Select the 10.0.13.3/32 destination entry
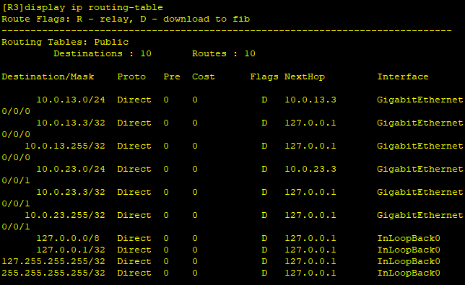465x285 pixels. 71,123
